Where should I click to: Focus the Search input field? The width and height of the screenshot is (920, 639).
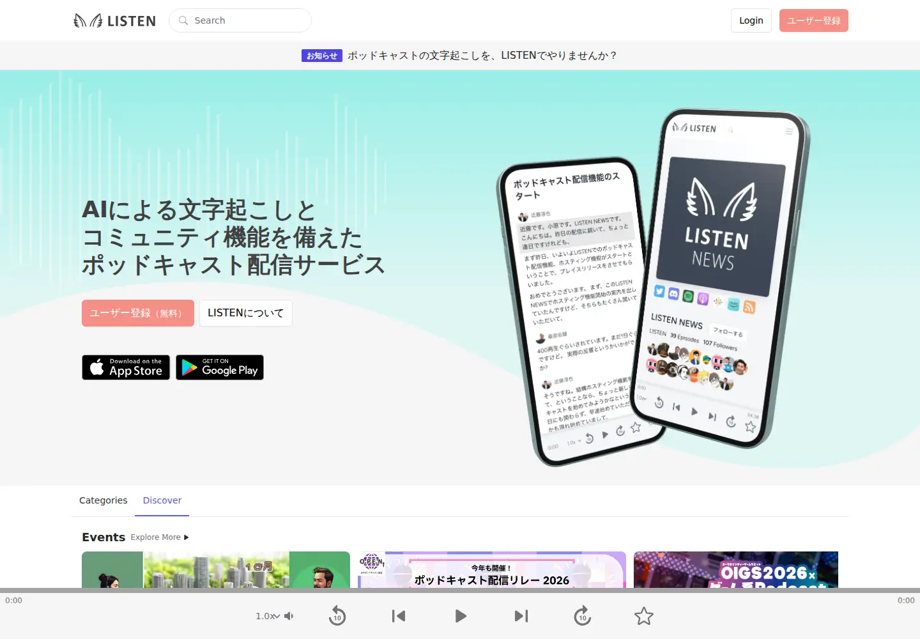[x=240, y=20]
